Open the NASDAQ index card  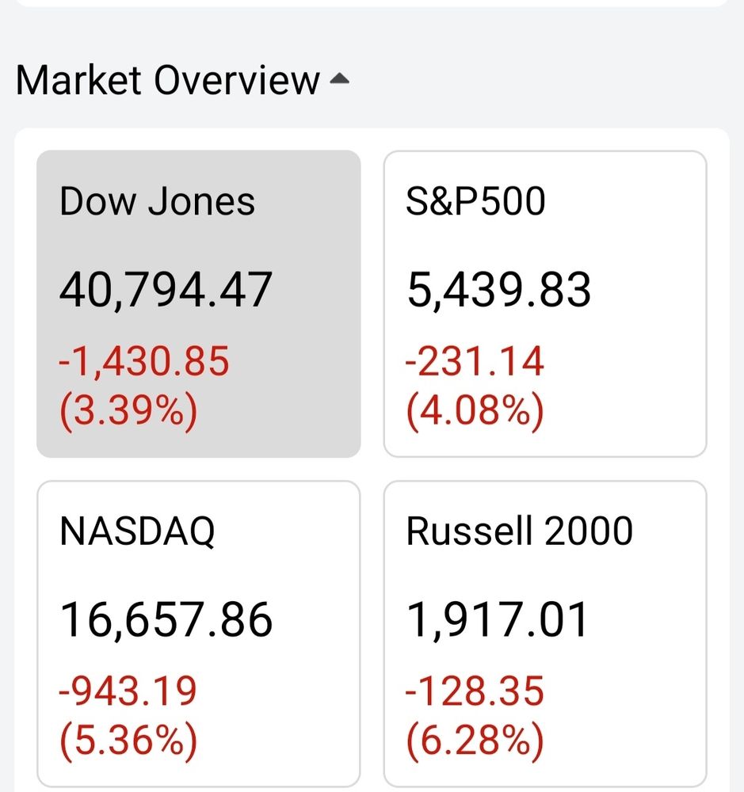click(x=198, y=633)
